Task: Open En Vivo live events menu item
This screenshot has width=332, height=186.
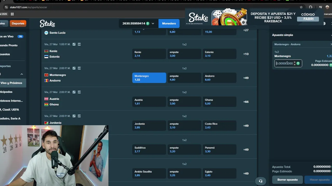Action: click(12, 36)
